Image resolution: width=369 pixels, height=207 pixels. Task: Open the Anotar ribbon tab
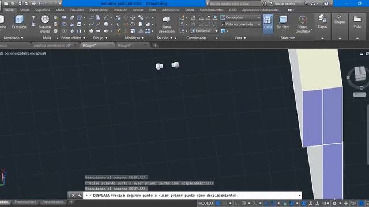pos(138,10)
